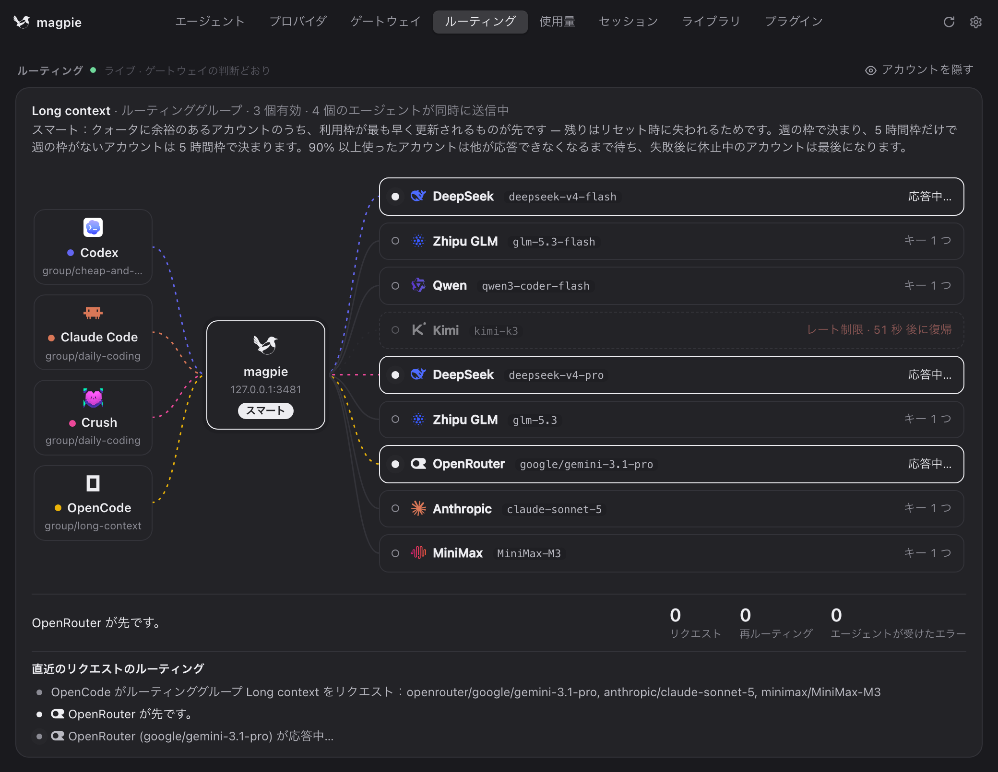Click qwen3-coder-flash model tag
Image resolution: width=998 pixels, height=772 pixels.
point(535,286)
